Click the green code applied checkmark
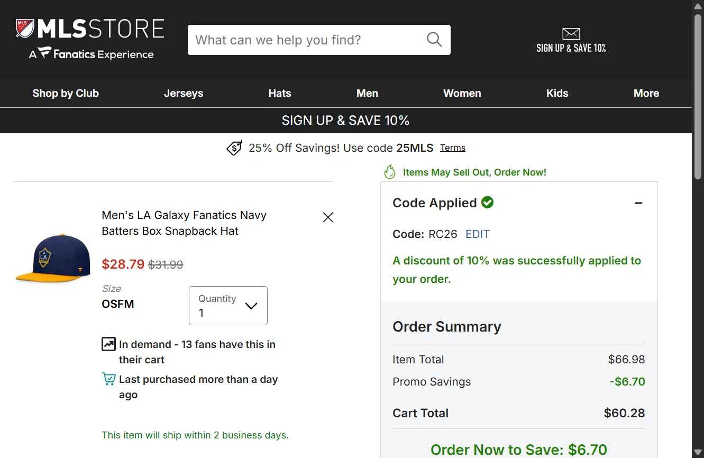The image size is (704, 458). [x=488, y=203]
